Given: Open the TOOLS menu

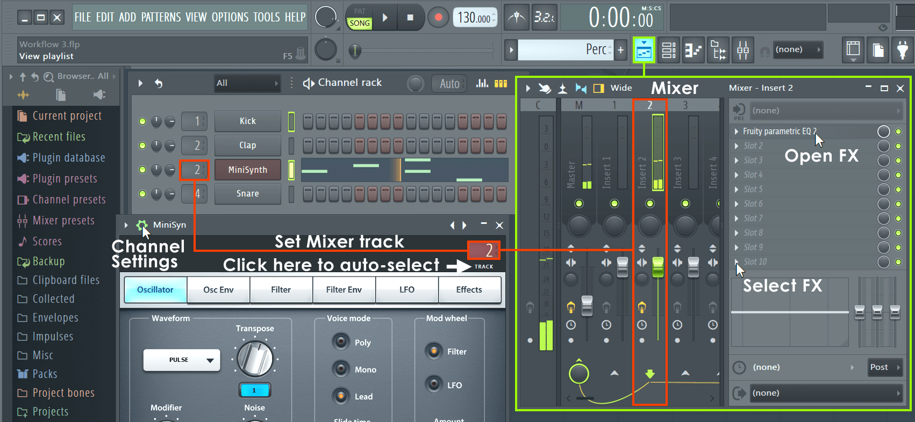Looking at the screenshot, I should point(267,17).
